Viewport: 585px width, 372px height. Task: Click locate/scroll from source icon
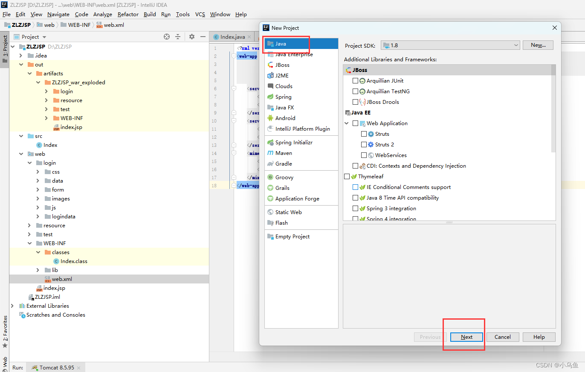pyautogui.click(x=167, y=37)
